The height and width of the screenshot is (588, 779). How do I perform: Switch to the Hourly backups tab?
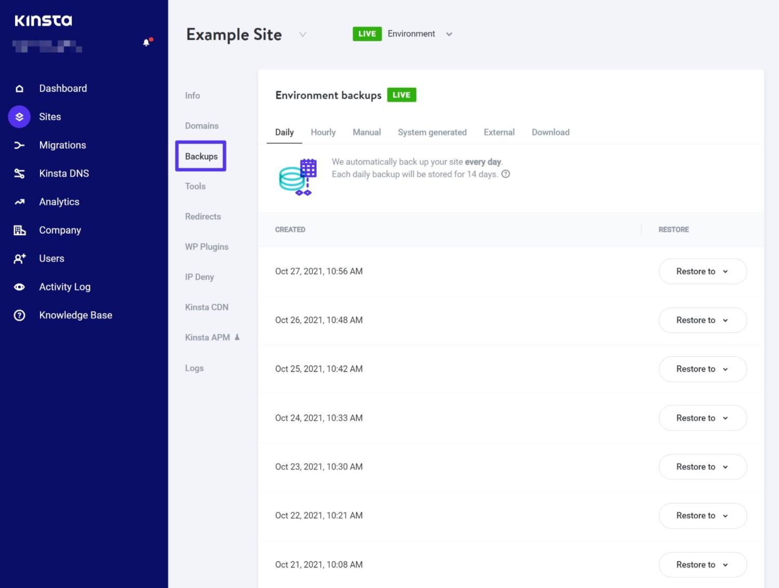pos(323,132)
